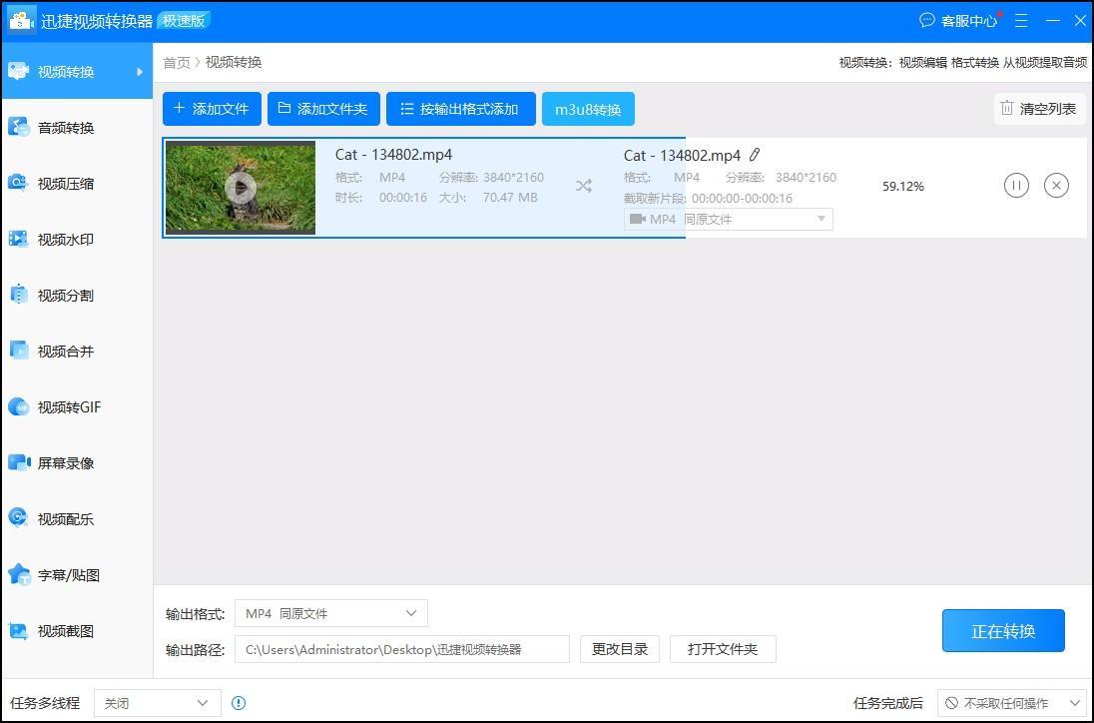Click the m3u8 conversion button
The height and width of the screenshot is (723, 1094).
click(x=588, y=110)
